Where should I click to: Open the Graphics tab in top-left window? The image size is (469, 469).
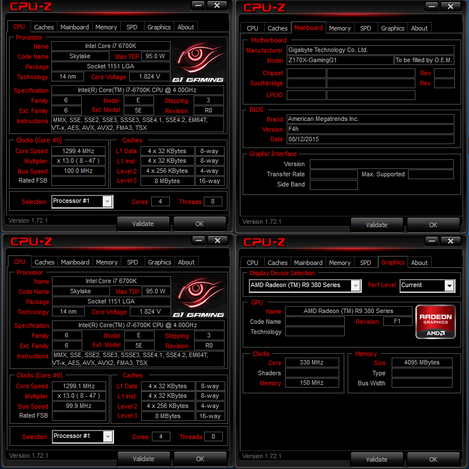click(x=159, y=27)
